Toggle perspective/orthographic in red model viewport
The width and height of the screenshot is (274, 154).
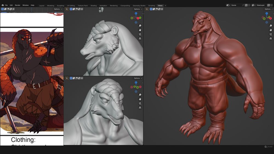(x=271, y=38)
